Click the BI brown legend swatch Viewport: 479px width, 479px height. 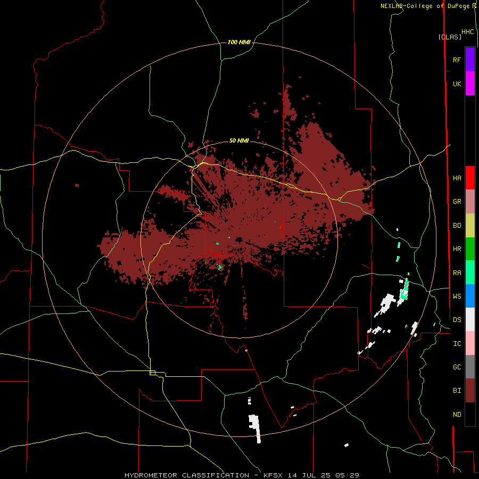470,391
